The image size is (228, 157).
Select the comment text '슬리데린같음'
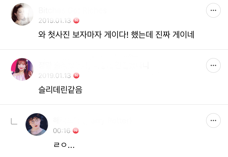(x=60, y=90)
